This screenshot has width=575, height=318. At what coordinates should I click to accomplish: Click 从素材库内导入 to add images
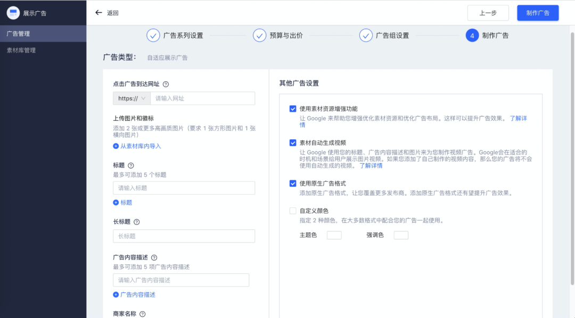137,146
